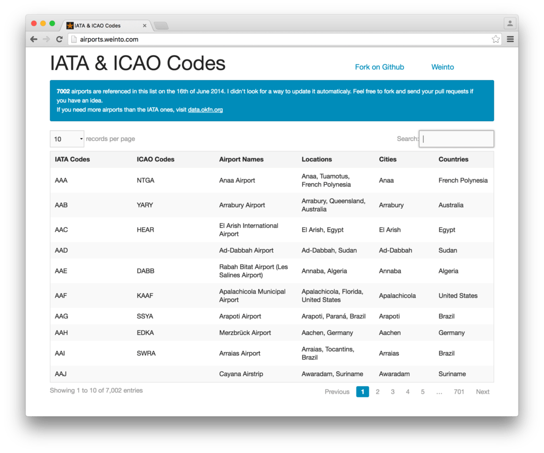Click ICAO code YARY cell
This screenshot has width=544, height=453.
[144, 205]
